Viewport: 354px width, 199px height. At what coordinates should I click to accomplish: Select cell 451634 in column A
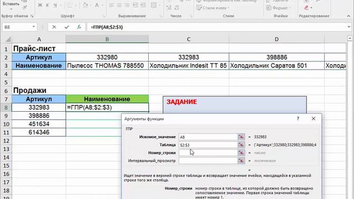39,124
